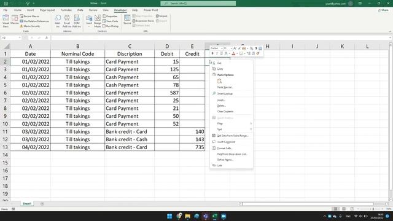Screen dimensions: 393x221
Task: Open Excel Add-ins dialog
Action: coord(67,21)
